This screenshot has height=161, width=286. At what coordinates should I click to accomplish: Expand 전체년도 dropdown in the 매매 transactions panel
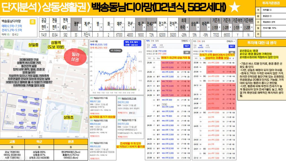tap(186, 41)
